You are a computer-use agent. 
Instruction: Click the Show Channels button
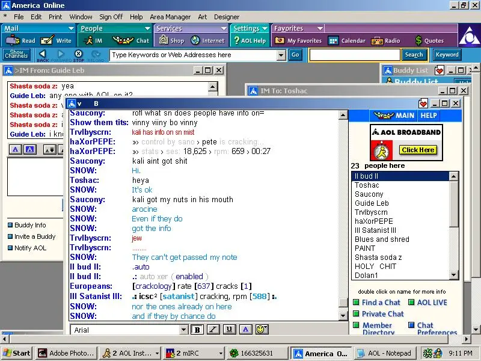click(x=17, y=55)
